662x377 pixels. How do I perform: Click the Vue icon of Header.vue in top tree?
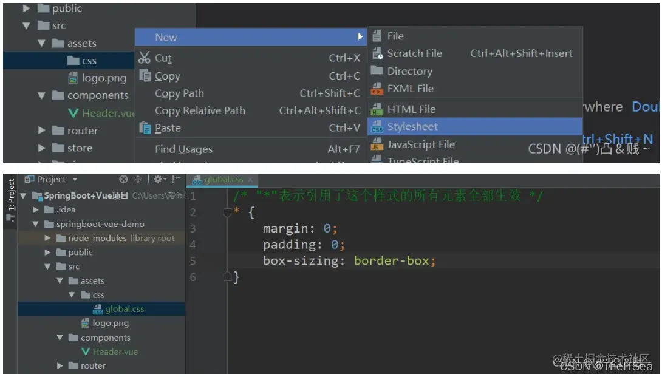73,113
